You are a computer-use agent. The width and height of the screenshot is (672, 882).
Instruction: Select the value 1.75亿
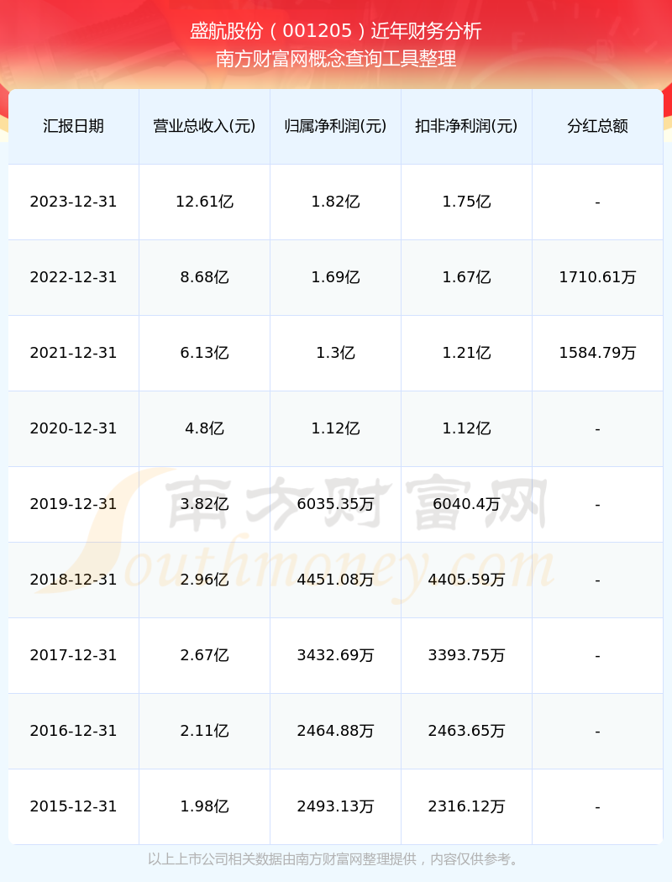[467, 202]
